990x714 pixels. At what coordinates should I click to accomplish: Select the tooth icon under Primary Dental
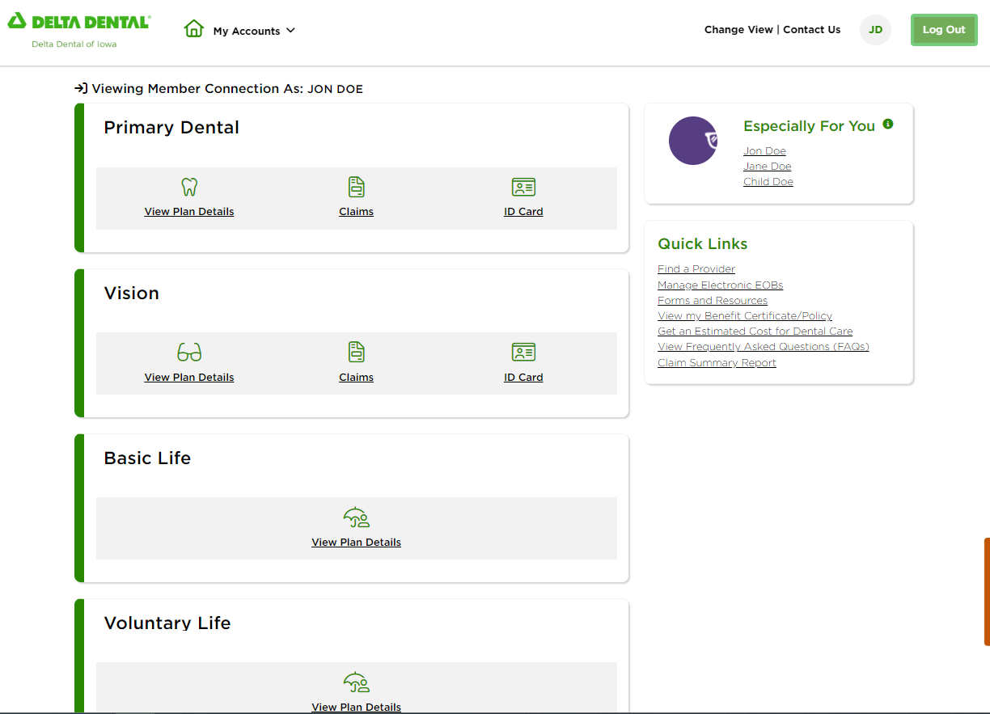(x=188, y=187)
